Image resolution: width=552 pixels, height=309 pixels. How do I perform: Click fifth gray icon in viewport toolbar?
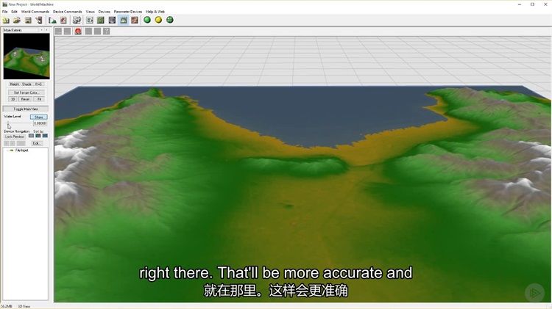coord(97,32)
